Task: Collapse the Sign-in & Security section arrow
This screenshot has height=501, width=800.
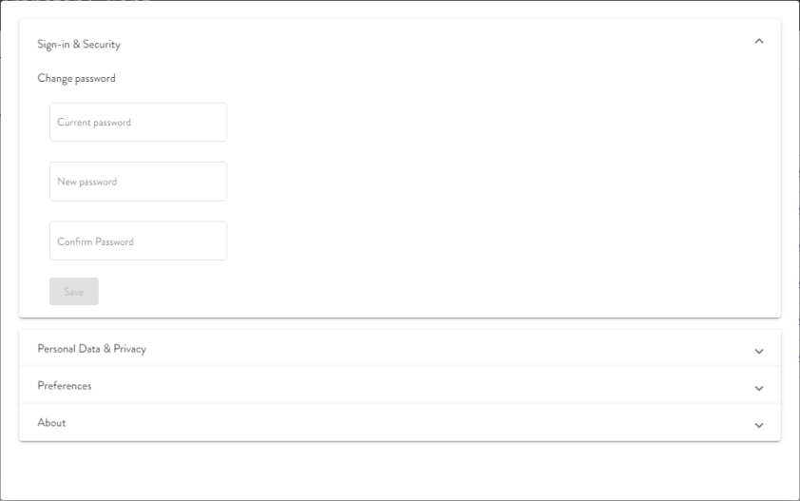Action: (x=758, y=42)
